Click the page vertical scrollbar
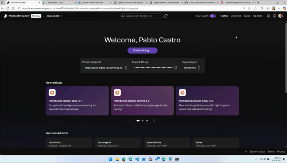 click(286, 58)
